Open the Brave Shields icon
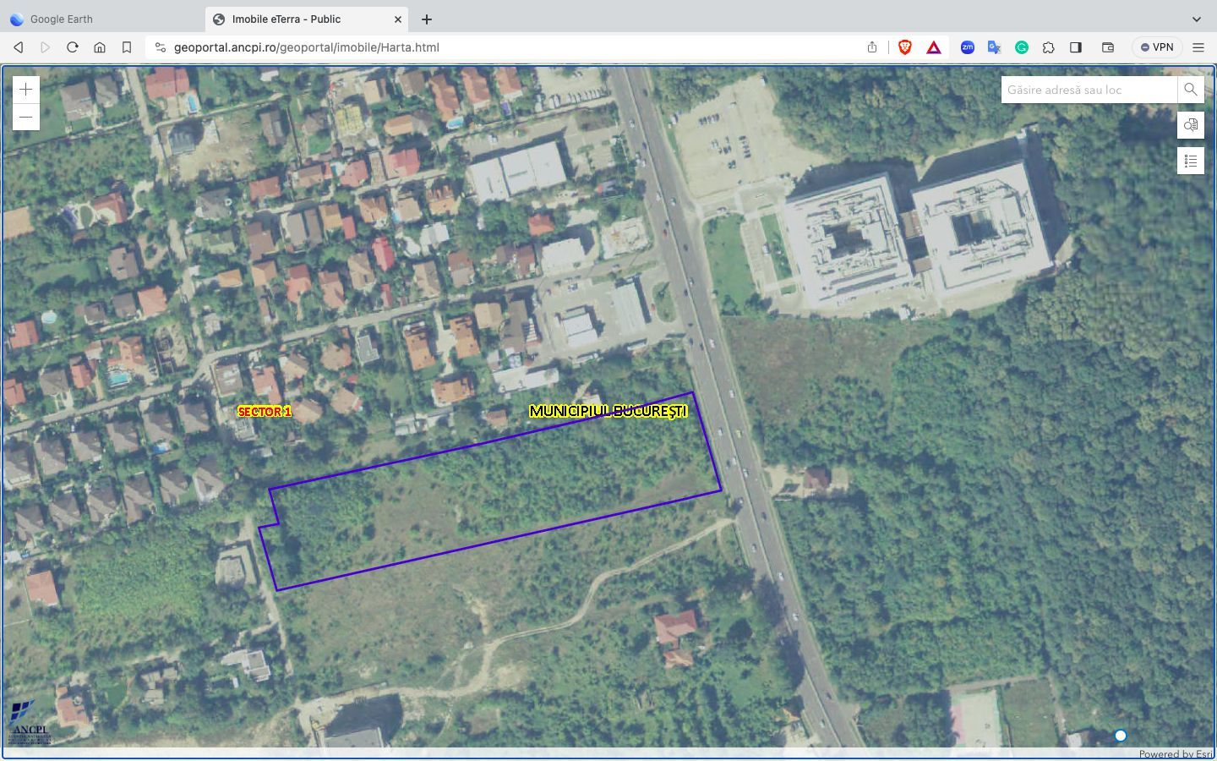This screenshot has height=761, width=1217. 904,47
